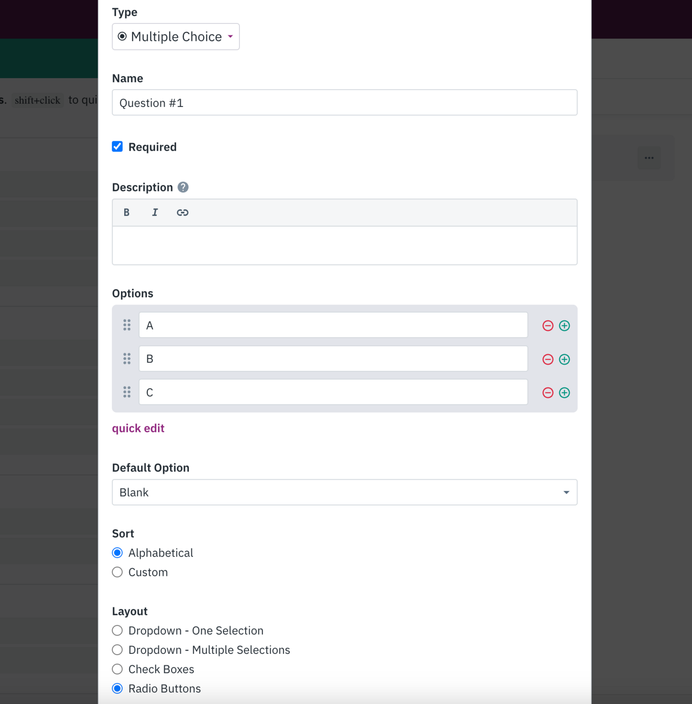Add a new option below C with plus icon
Viewport: 692px width, 704px height.
(565, 393)
